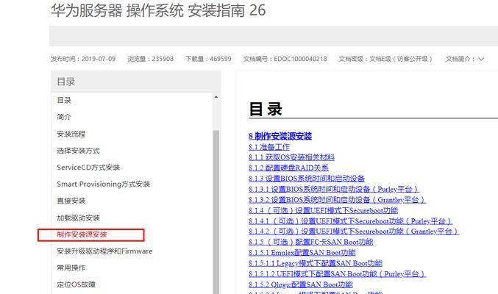Viewport: 498px width, 294px height.
Task: Click the page title 华为服务器 操作系统 安装指南
Action: [158, 10]
